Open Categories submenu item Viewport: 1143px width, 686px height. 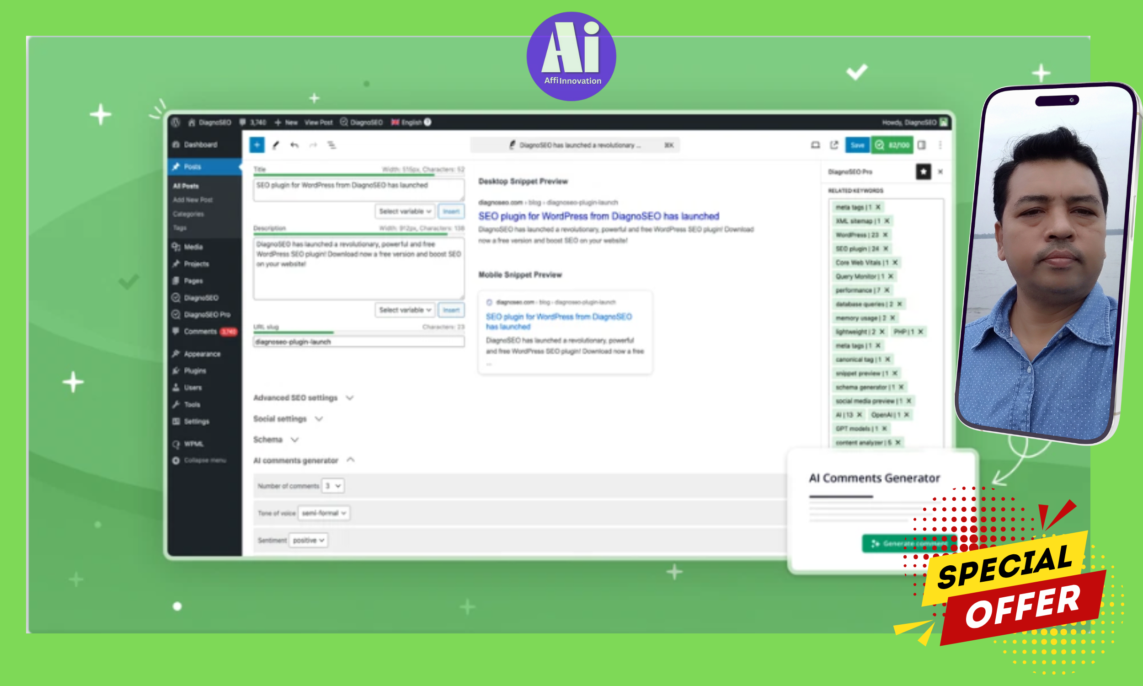188,214
